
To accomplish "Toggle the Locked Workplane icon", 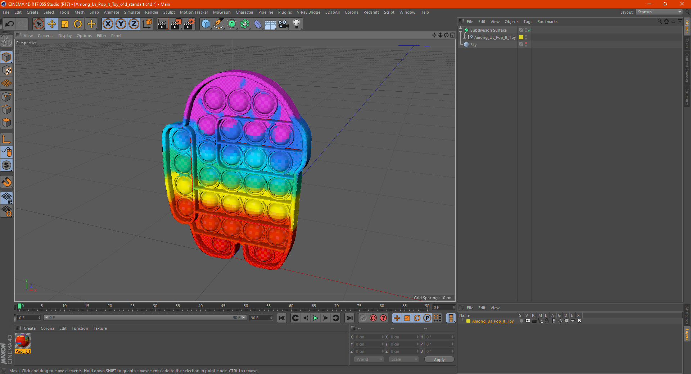I will coord(6,198).
